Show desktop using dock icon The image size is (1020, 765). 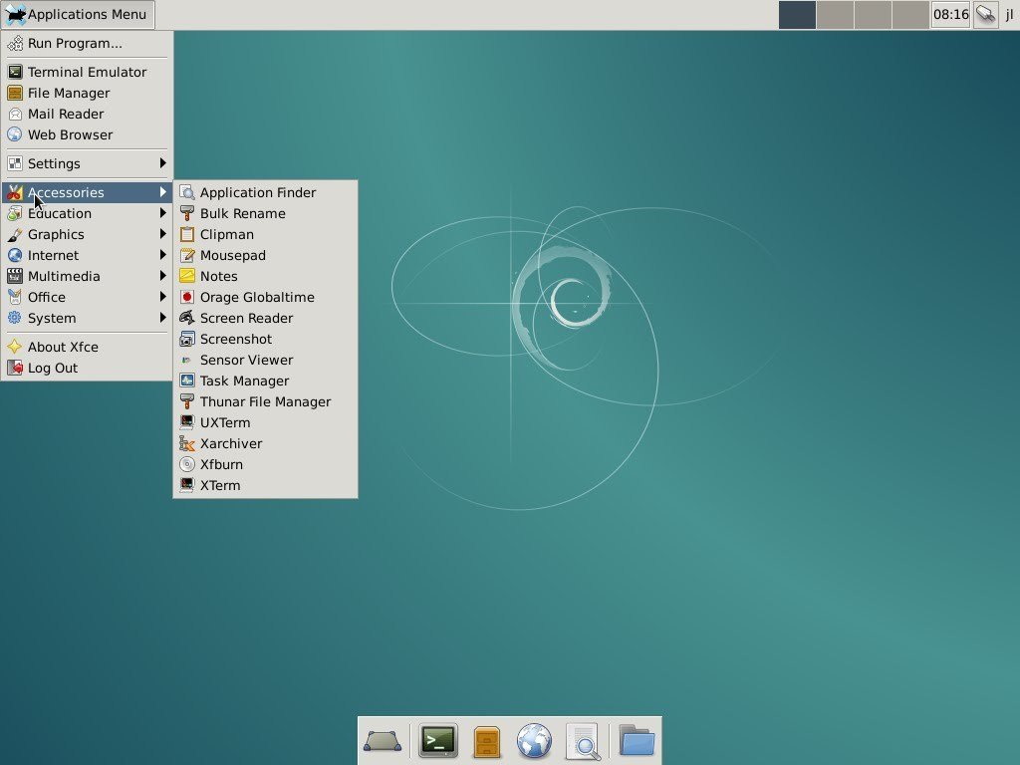(382, 741)
